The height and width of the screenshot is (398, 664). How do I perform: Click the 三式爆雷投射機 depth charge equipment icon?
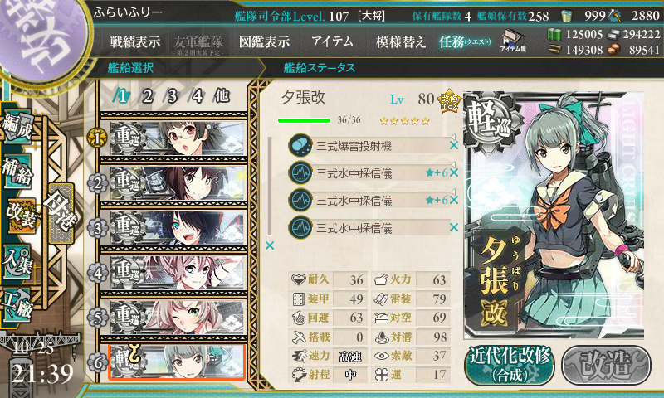pos(300,145)
